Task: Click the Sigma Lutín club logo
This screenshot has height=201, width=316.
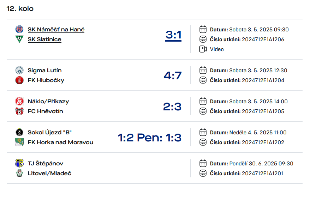Action: tap(19, 71)
